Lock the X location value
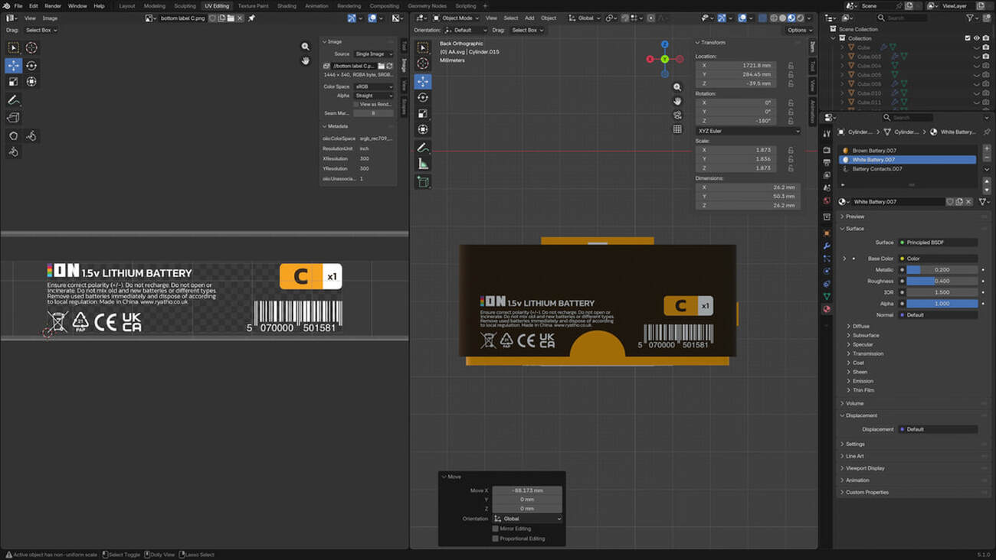This screenshot has height=560, width=996. tap(791, 66)
